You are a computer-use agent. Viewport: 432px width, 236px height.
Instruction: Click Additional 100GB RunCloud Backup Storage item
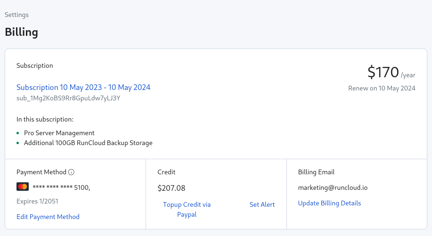(88, 143)
